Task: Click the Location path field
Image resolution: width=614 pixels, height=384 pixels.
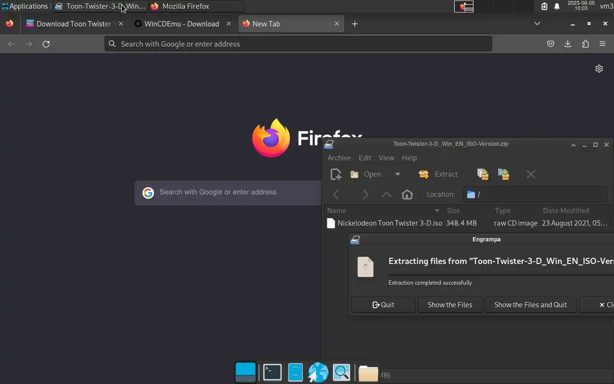Action: tap(535, 194)
